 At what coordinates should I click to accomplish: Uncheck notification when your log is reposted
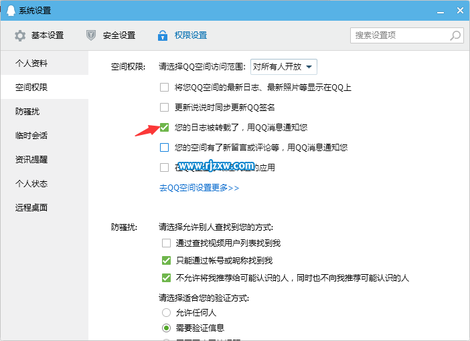point(164,128)
